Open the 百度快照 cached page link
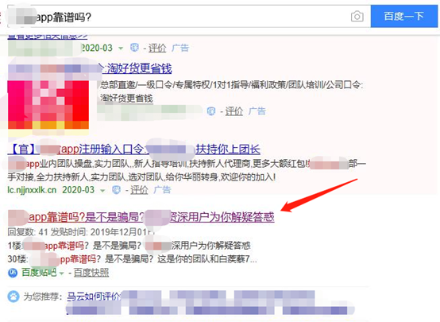 click(x=91, y=273)
